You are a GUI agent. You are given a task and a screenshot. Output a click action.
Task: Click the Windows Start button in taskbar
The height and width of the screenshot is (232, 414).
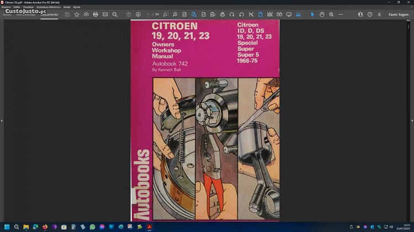(x=7, y=226)
